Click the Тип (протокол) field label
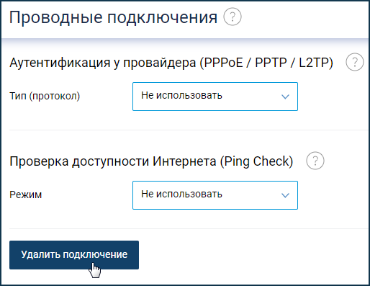 click(45, 96)
